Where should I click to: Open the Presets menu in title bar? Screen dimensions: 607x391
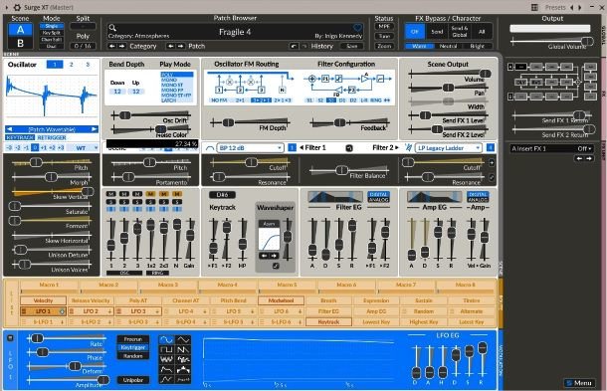coord(555,7)
